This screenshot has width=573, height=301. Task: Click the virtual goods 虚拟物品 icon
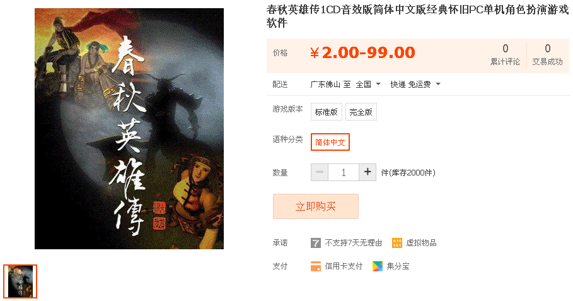pyautogui.click(x=397, y=243)
